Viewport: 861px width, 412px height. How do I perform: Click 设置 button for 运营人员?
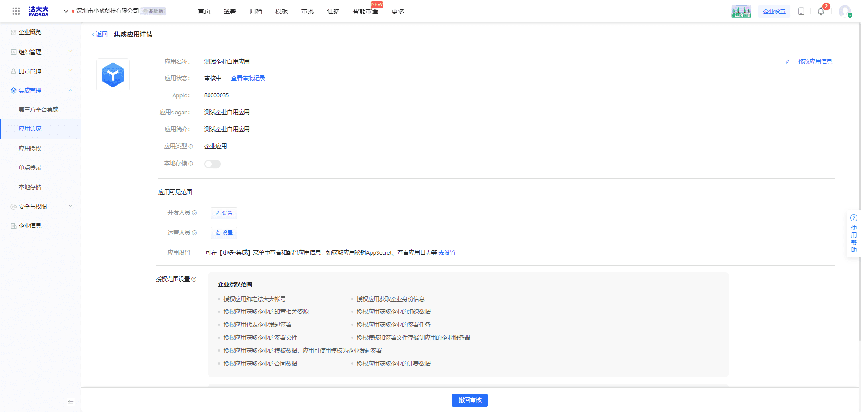224,233
